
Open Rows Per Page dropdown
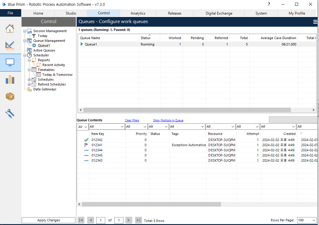[x=307, y=220]
